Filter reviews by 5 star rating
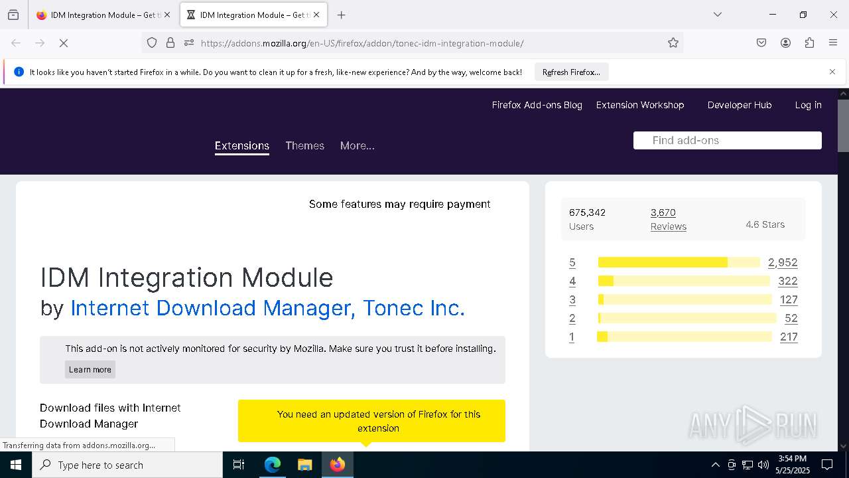 coord(572,262)
